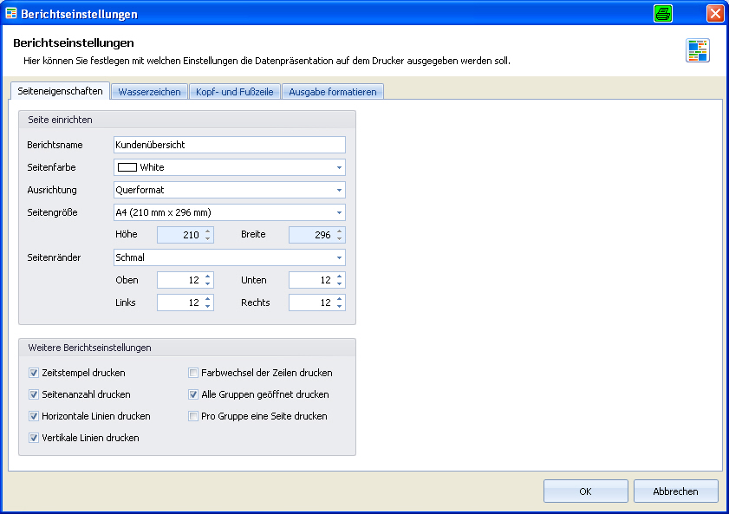
Task: Open the Seitenfarbe White color picker
Action: coord(230,167)
